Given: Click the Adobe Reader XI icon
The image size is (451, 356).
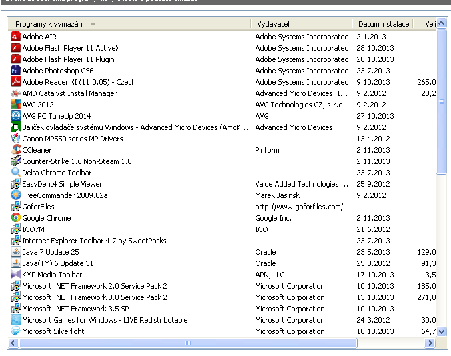Looking at the screenshot, I should point(15,82).
